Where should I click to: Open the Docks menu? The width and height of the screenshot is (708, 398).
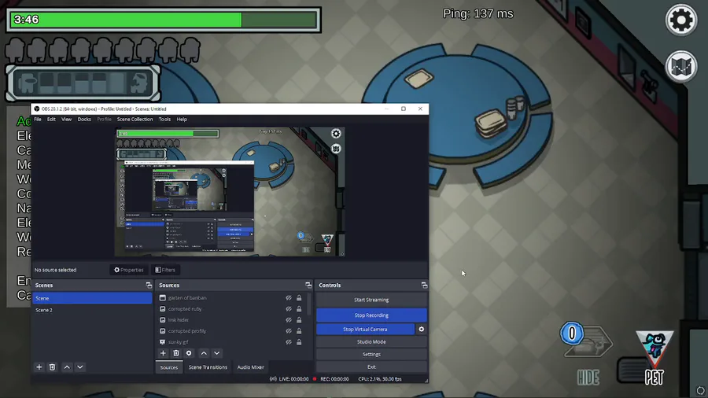[84, 119]
